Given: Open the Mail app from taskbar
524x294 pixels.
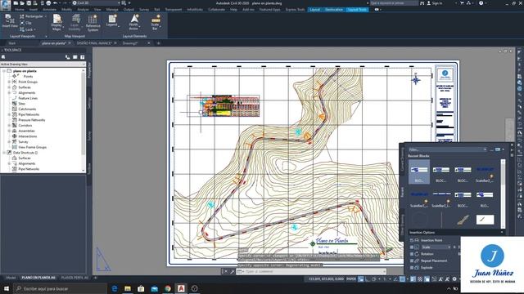Looking at the screenshot, I should 154,288.
